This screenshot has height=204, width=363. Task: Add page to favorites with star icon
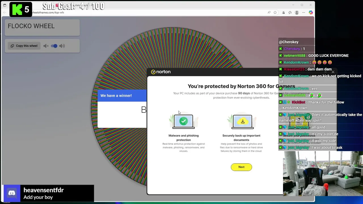[275, 12]
